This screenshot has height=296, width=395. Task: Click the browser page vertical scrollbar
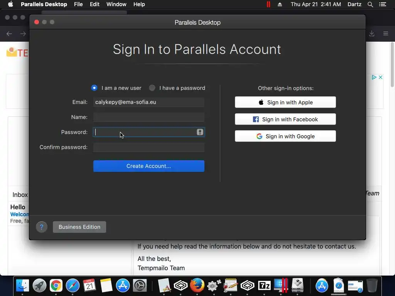(x=392, y=65)
